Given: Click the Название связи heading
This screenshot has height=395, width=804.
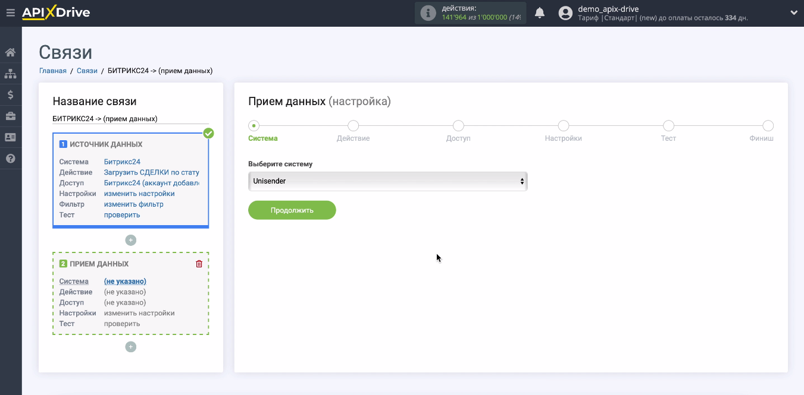Looking at the screenshot, I should [x=95, y=102].
